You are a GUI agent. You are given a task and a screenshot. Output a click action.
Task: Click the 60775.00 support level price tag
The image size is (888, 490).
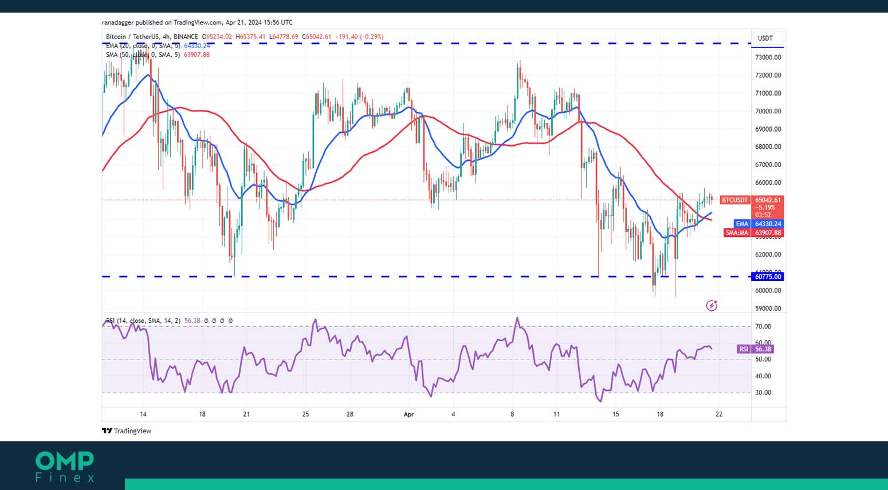pos(768,276)
